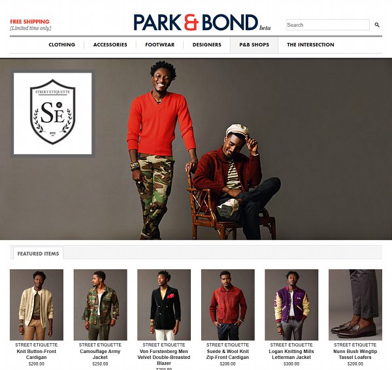
Task: Open the Footwear menu
Action: tap(160, 45)
